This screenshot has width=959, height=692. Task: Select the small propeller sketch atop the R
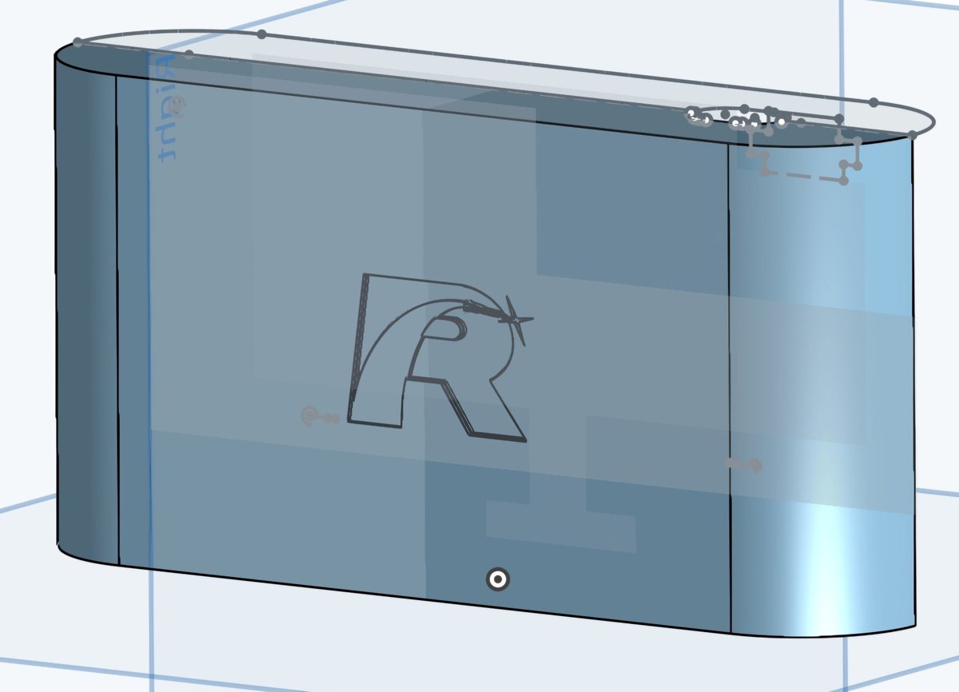coord(517,319)
